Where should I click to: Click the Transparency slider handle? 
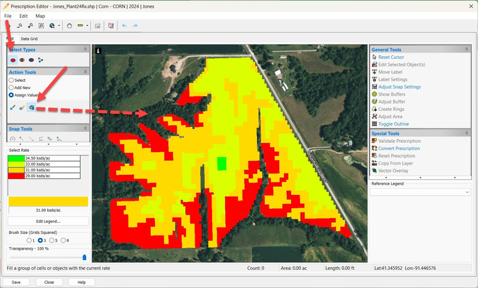point(85,256)
